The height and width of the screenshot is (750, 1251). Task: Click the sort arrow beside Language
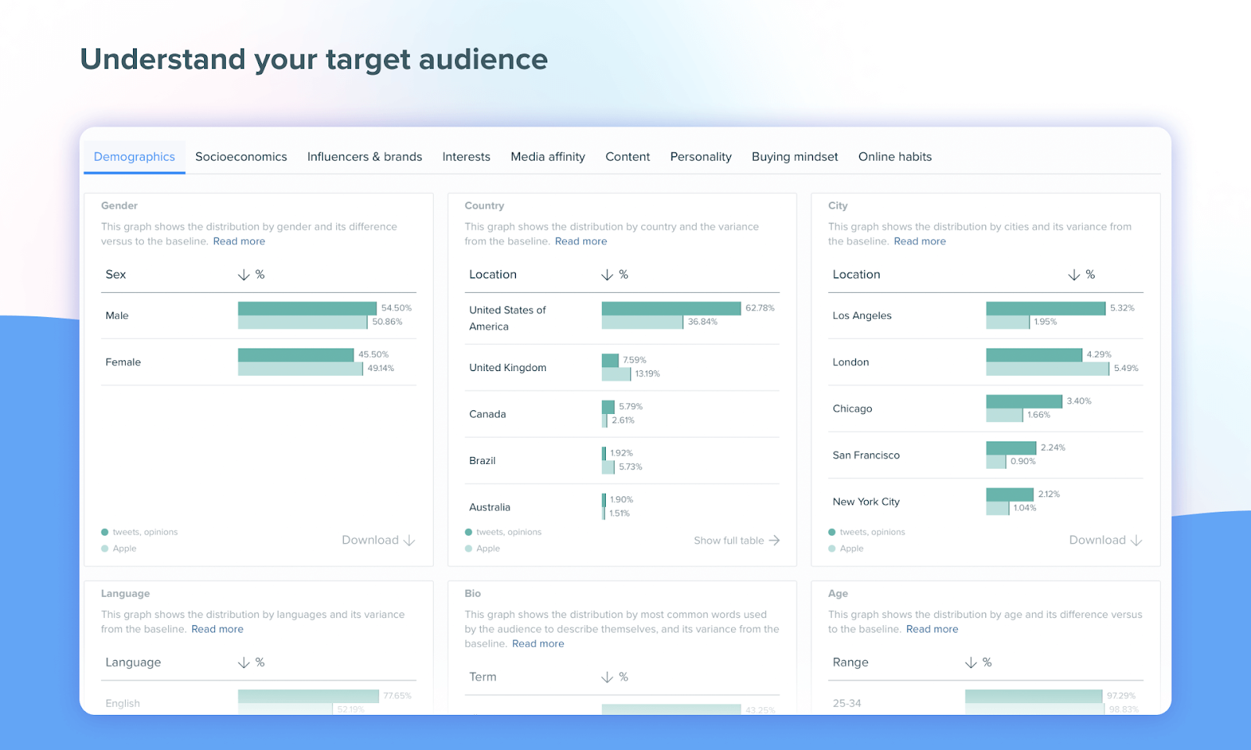[x=243, y=662]
